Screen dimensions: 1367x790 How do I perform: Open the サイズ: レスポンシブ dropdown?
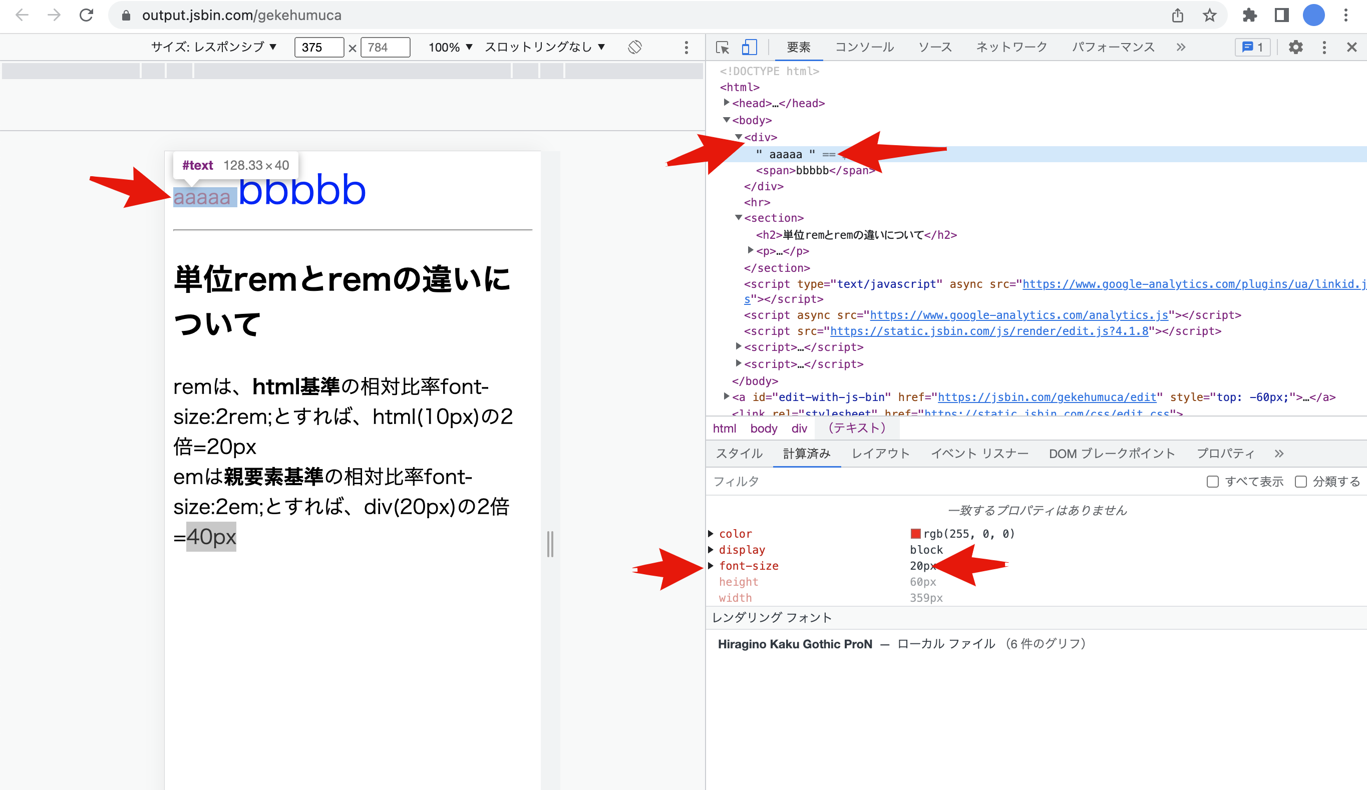pos(214,47)
